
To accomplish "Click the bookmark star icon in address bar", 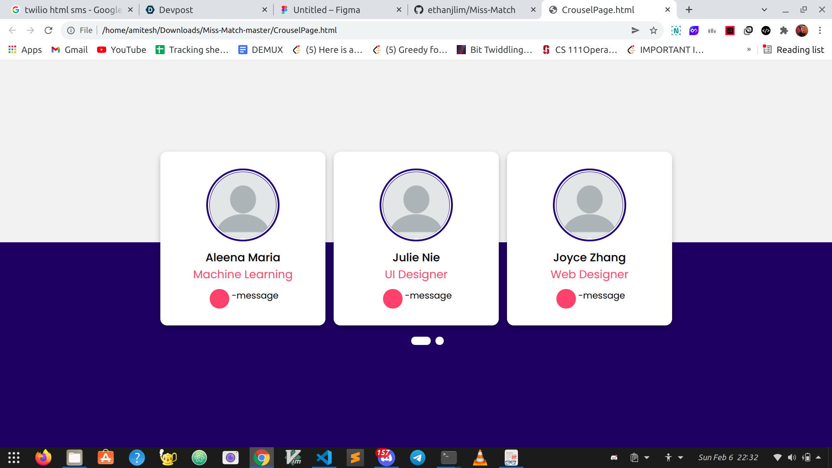I will (x=653, y=30).
